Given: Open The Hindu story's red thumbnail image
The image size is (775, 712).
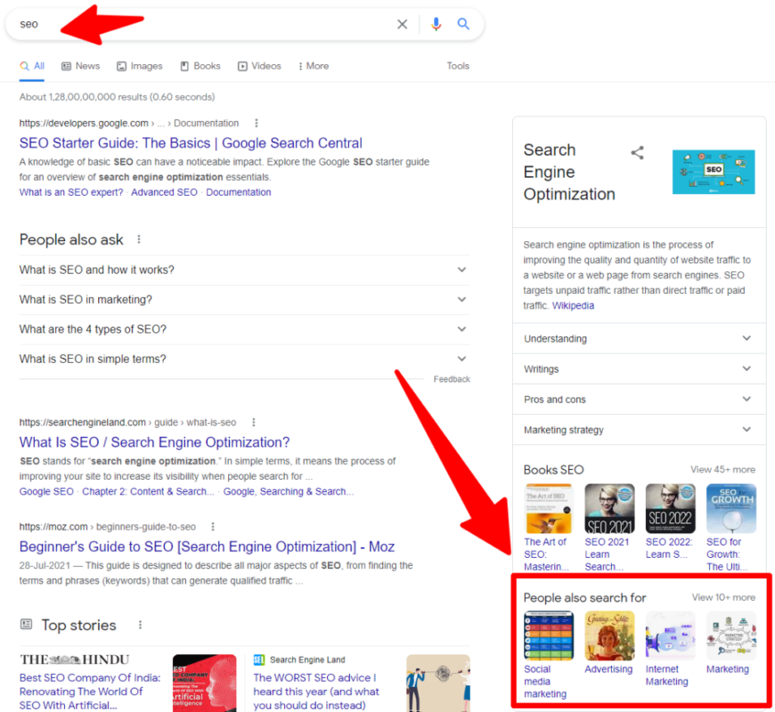Looking at the screenshot, I should 205,684.
